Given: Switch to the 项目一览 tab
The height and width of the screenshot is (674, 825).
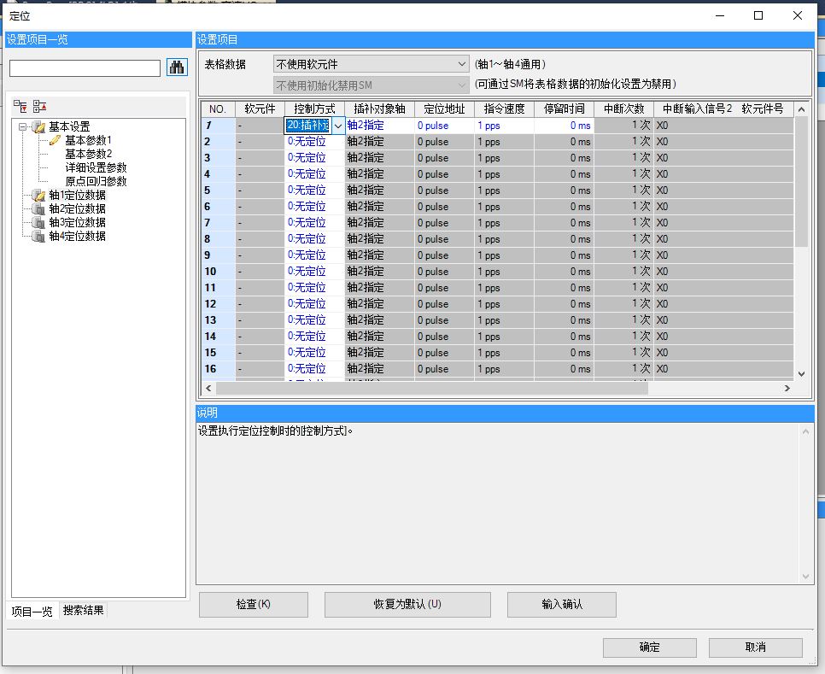Looking at the screenshot, I should tap(31, 611).
